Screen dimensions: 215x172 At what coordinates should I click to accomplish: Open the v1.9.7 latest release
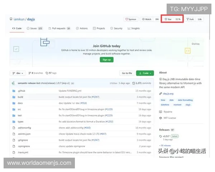166,136
